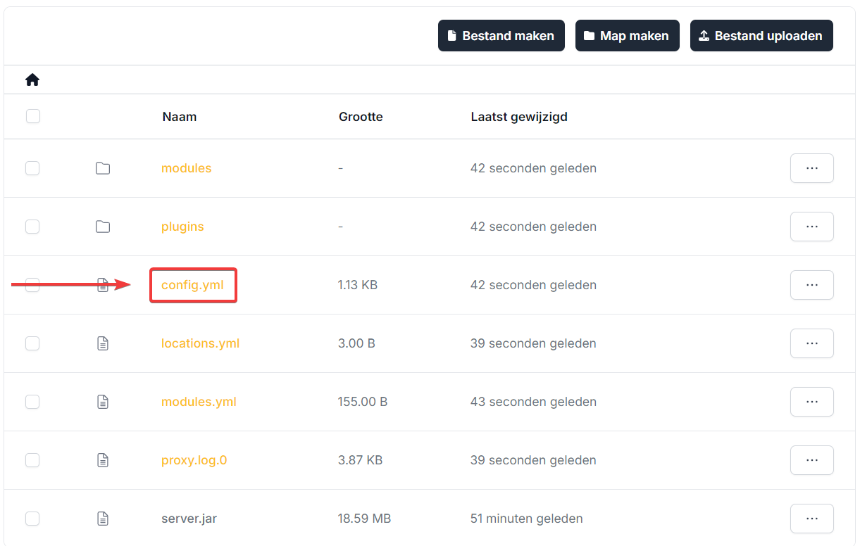
Task: Expand the three-dot menu for plugins
Action: pyautogui.click(x=811, y=227)
